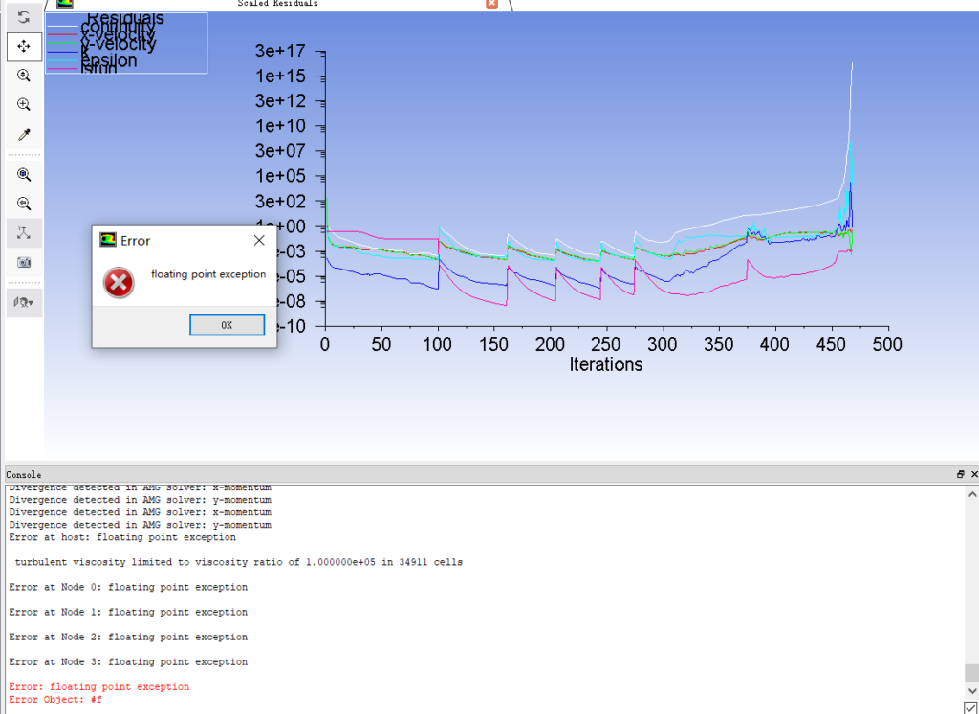Click the 500 x-axis tick label
979x714 pixels.
tap(887, 344)
